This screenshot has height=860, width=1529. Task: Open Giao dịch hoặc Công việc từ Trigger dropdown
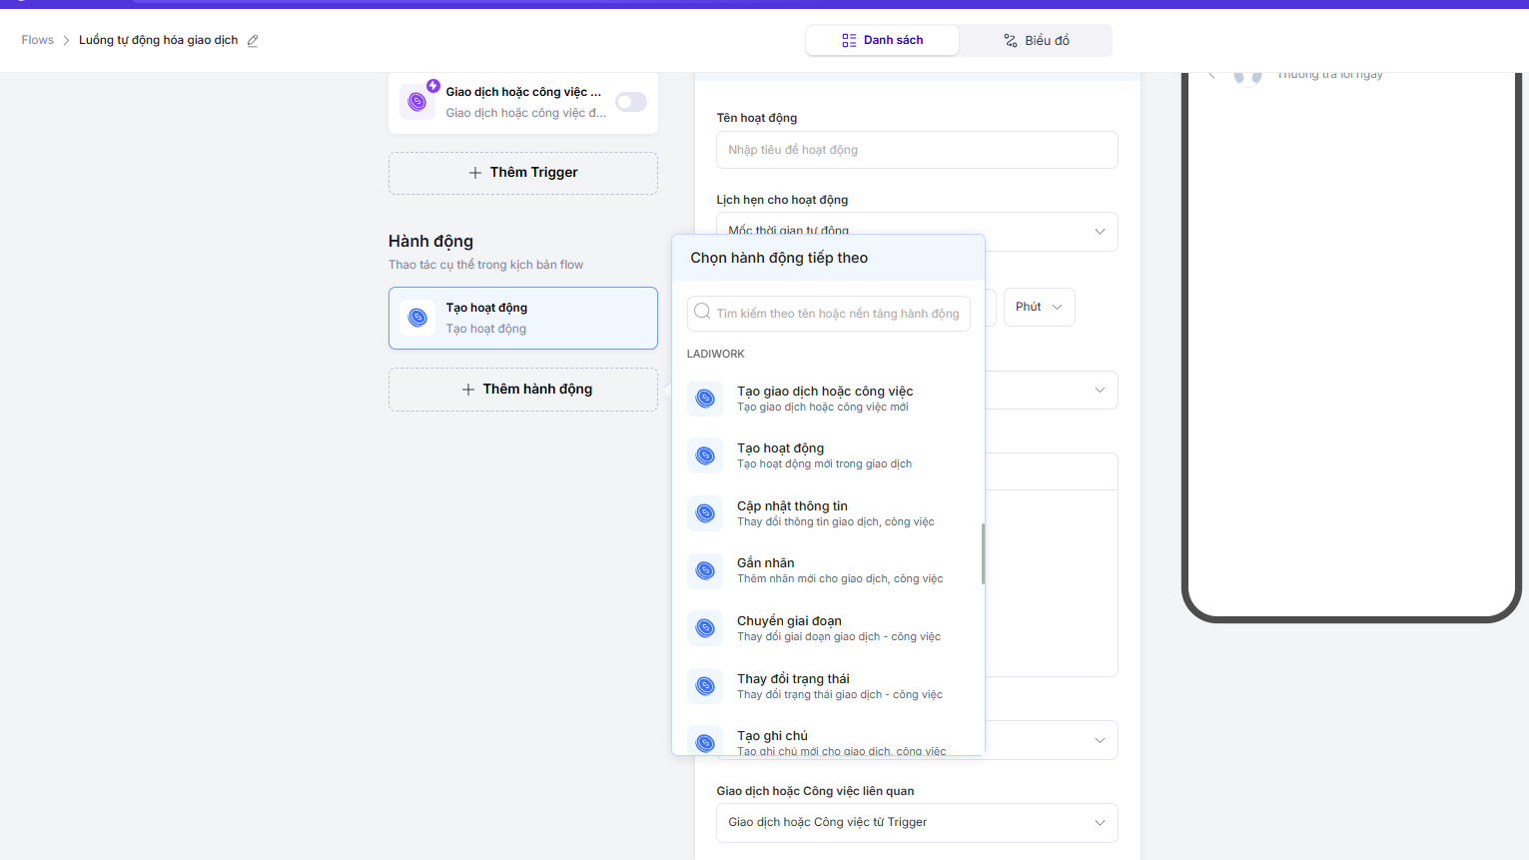tap(916, 822)
